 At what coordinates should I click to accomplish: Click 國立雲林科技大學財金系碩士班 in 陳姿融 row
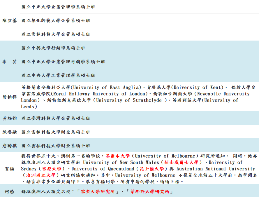point(56,132)
